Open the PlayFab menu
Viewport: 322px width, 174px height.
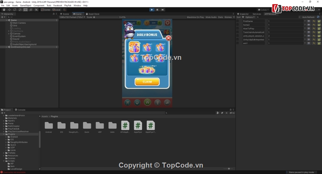(x=67, y=5)
